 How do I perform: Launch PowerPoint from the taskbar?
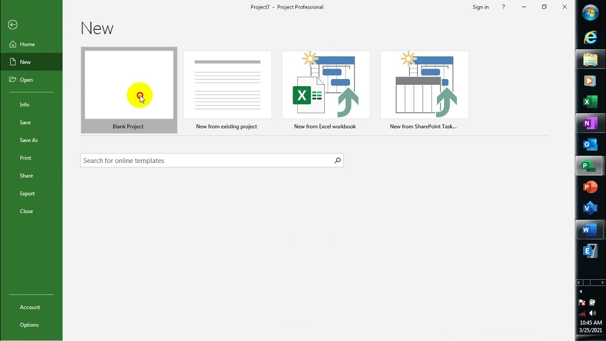click(590, 187)
